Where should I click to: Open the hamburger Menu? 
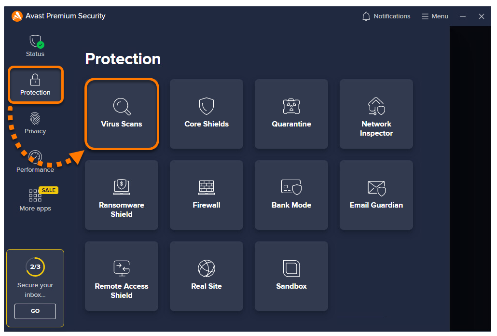click(435, 16)
